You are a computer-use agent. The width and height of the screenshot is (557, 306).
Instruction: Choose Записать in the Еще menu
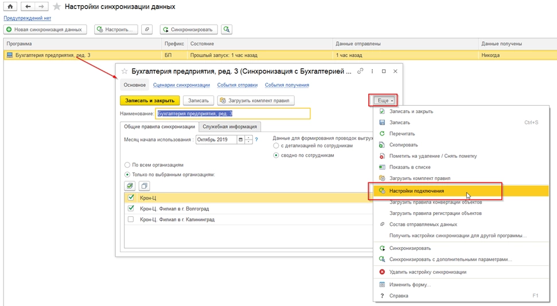click(461, 122)
